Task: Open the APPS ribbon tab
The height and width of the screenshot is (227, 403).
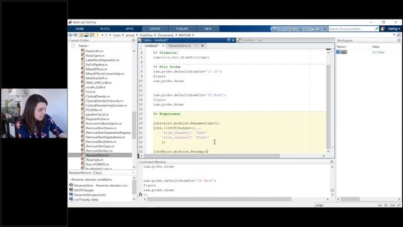Action: (x=130, y=29)
